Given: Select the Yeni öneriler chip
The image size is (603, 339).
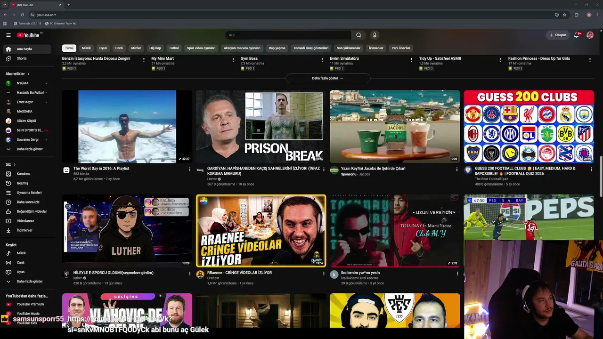Looking at the screenshot, I should (x=401, y=48).
